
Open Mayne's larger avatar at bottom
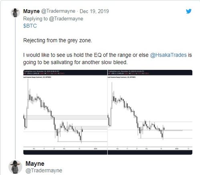coord(15,167)
